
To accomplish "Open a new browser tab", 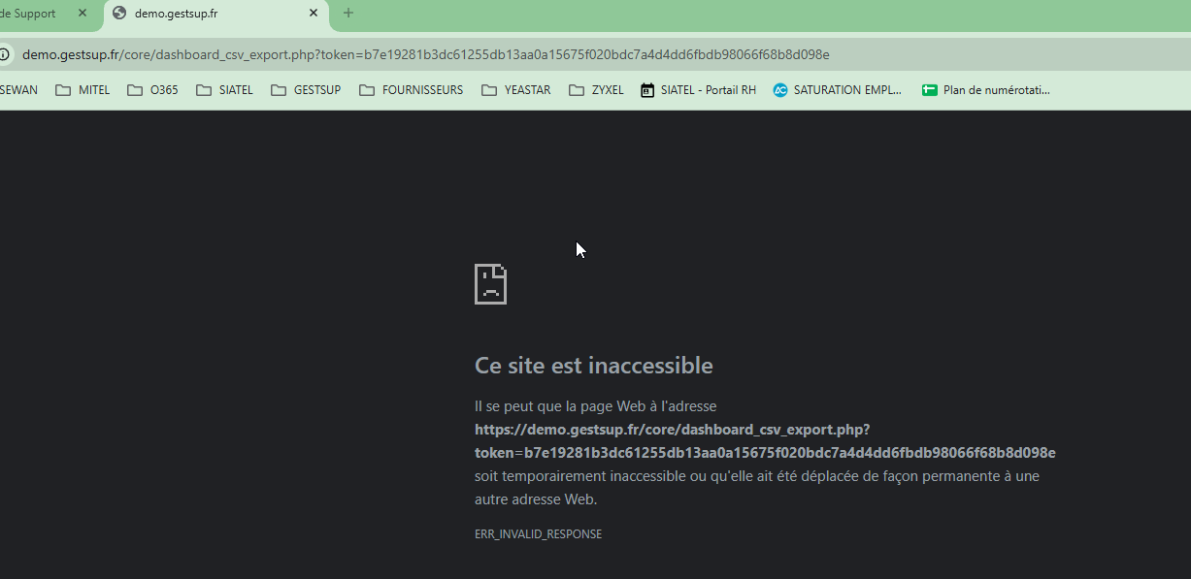I will [348, 14].
